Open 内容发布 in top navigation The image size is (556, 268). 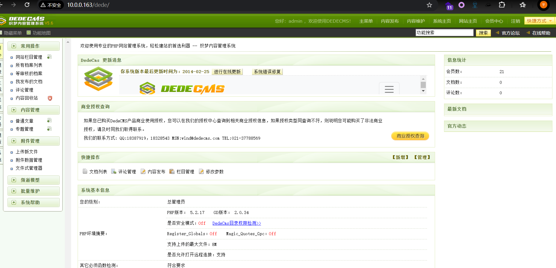tap(390, 21)
